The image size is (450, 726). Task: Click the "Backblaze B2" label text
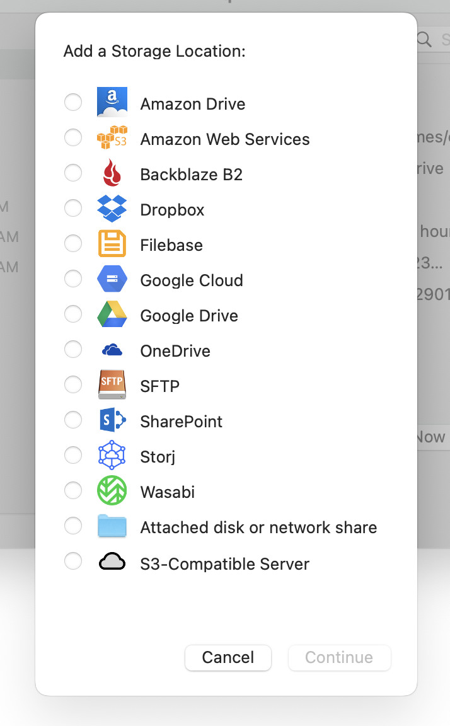[x=191, y=175]
